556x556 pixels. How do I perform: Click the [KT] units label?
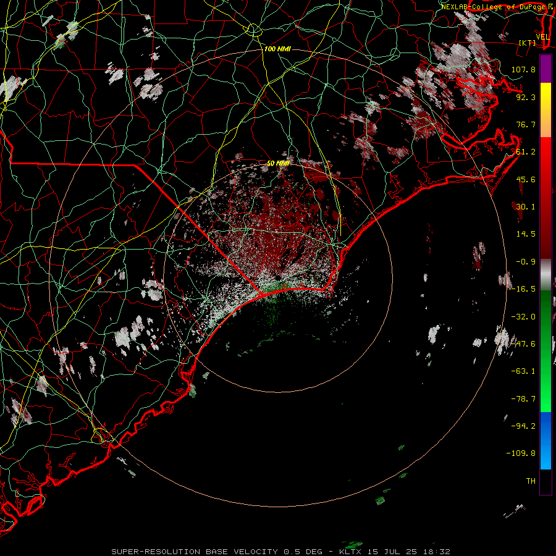[x=528, y=43]
